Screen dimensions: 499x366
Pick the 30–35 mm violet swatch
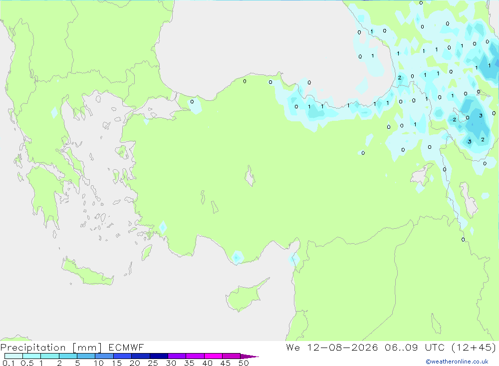[x=177, y=356]
